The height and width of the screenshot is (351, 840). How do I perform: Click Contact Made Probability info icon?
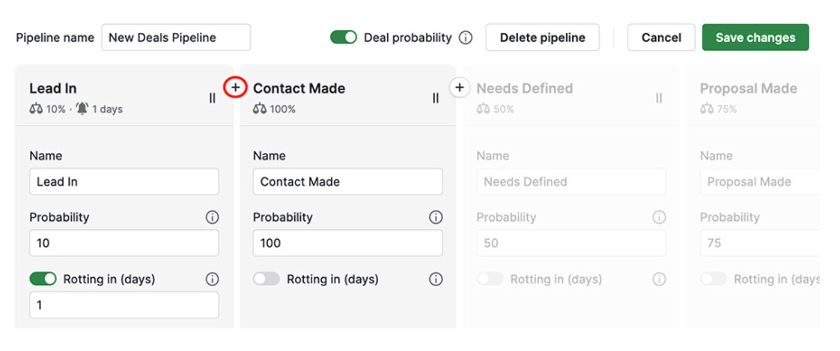[x=436, y=217]
